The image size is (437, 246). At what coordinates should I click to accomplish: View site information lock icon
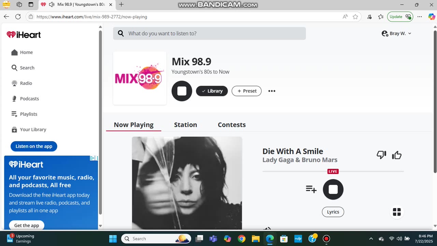[x=31, y=17]
